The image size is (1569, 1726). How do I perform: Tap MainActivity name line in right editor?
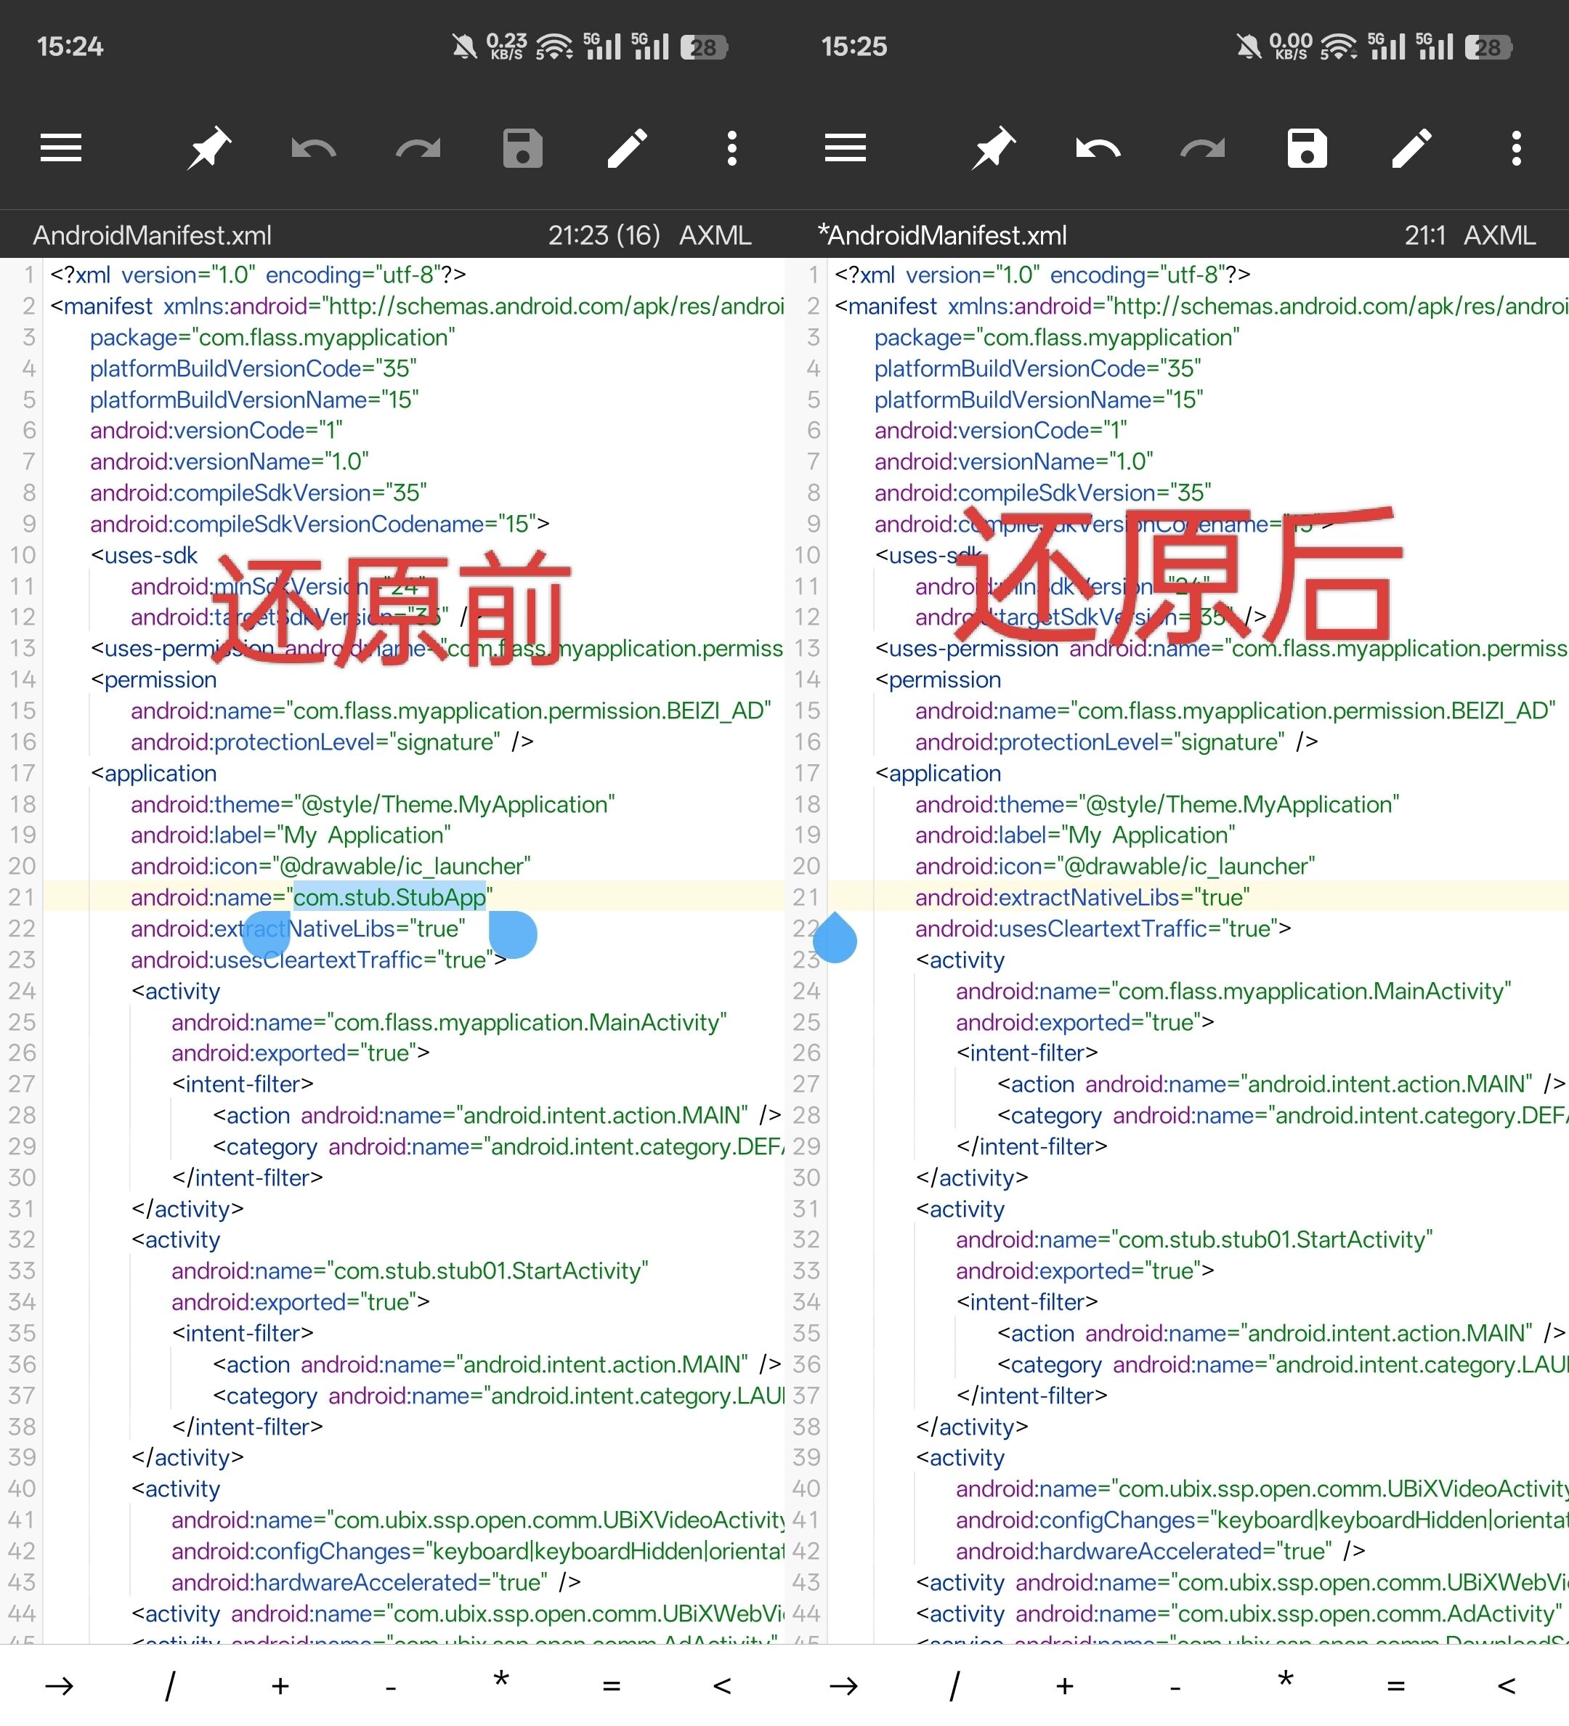coord(1233,991)
